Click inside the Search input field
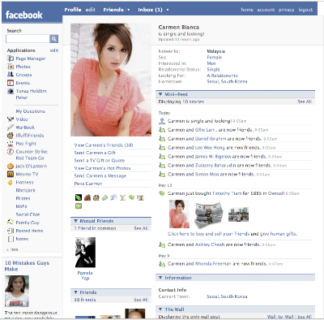This screenshot has width=324, height=320. pyautogui.click(x=28, y=39)
